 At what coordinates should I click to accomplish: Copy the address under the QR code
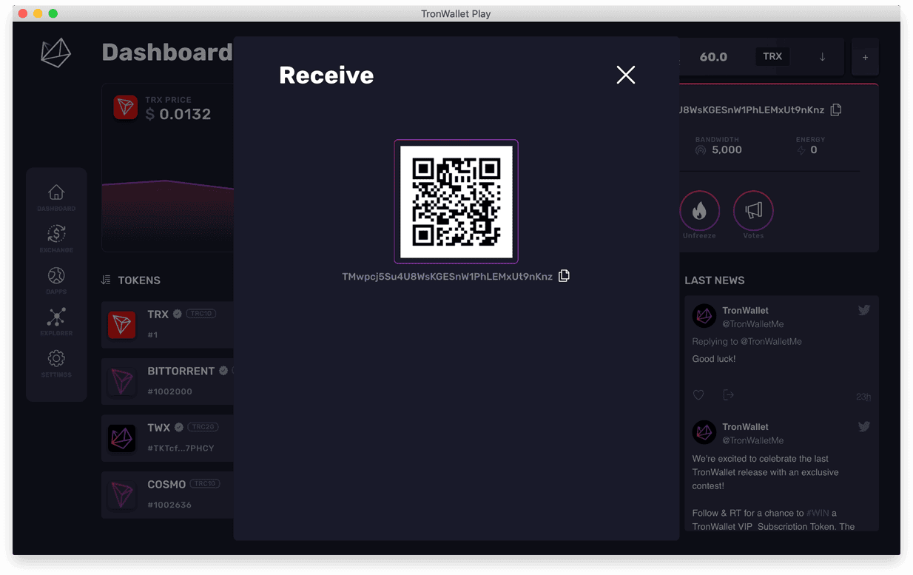pos(564,276)
